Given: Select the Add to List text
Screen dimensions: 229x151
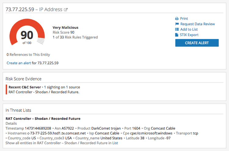Looking at the screenshot, I should 189,29.
